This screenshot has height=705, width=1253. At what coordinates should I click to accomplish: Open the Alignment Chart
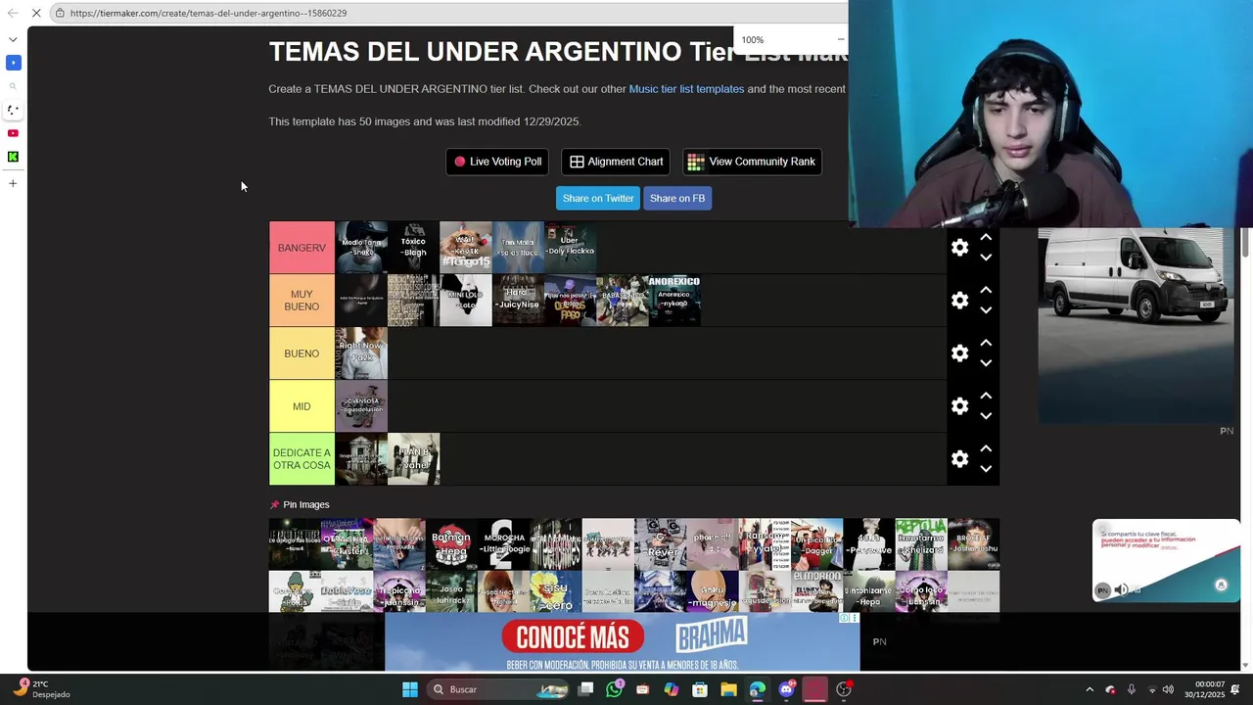[617, 162]
